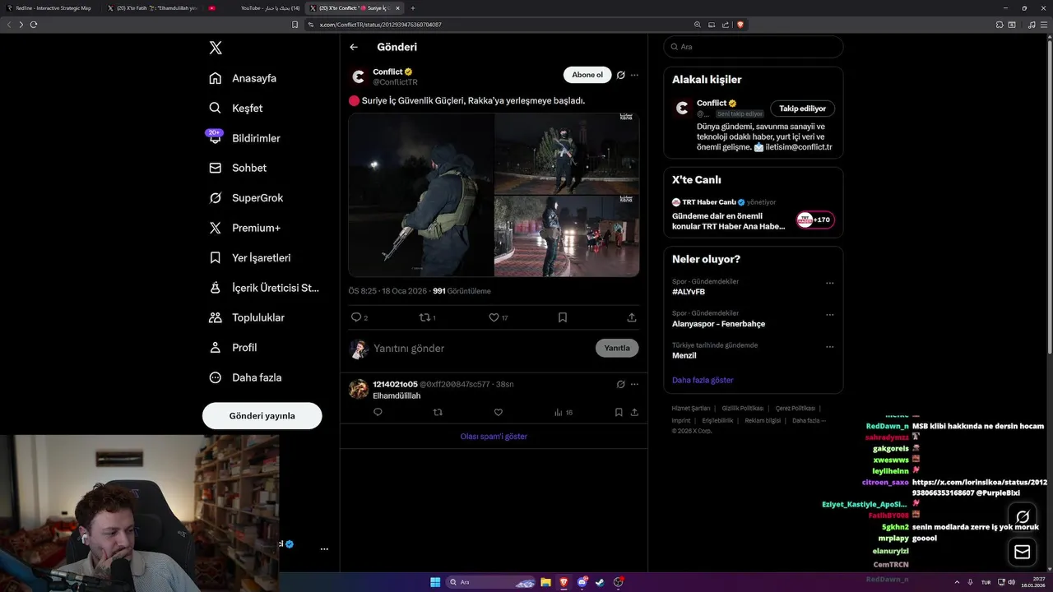
Task: Click the Ara search box
Action: pyautogui.click(x=754, y=47)
